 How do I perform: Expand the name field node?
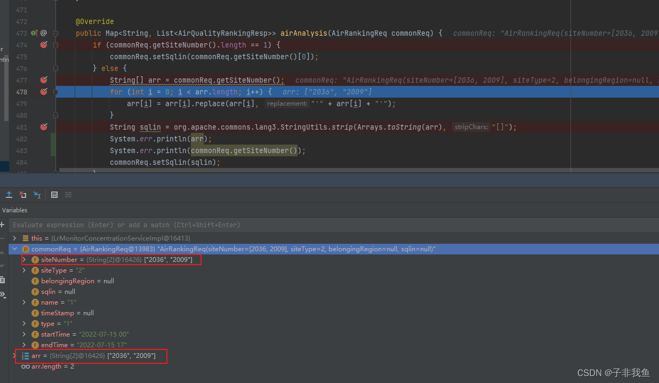[25, 302]
